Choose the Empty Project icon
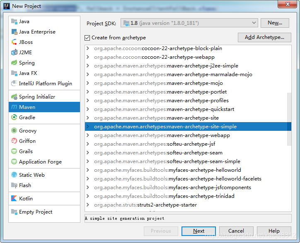 pos(14,212)
